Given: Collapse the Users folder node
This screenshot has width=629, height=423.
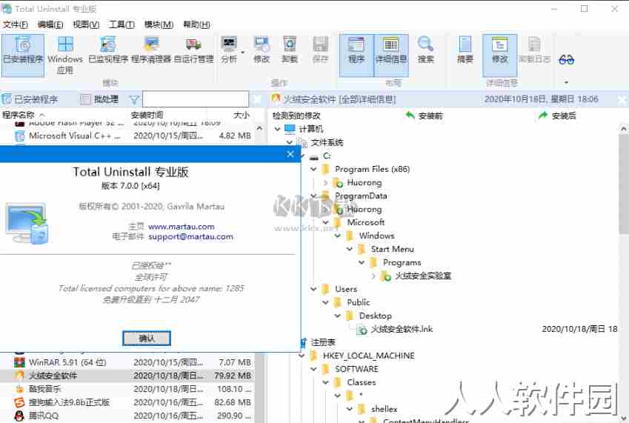Looking at the screenshot, I should pyautogui.click(x=313, y=289).
